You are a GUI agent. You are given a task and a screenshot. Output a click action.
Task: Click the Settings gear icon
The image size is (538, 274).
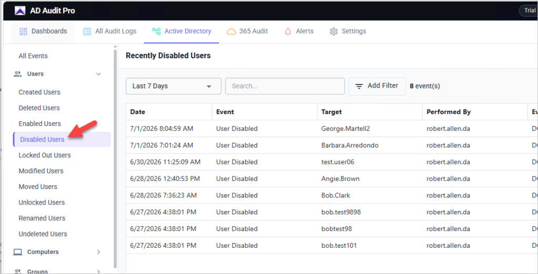[x=334, y=31]
